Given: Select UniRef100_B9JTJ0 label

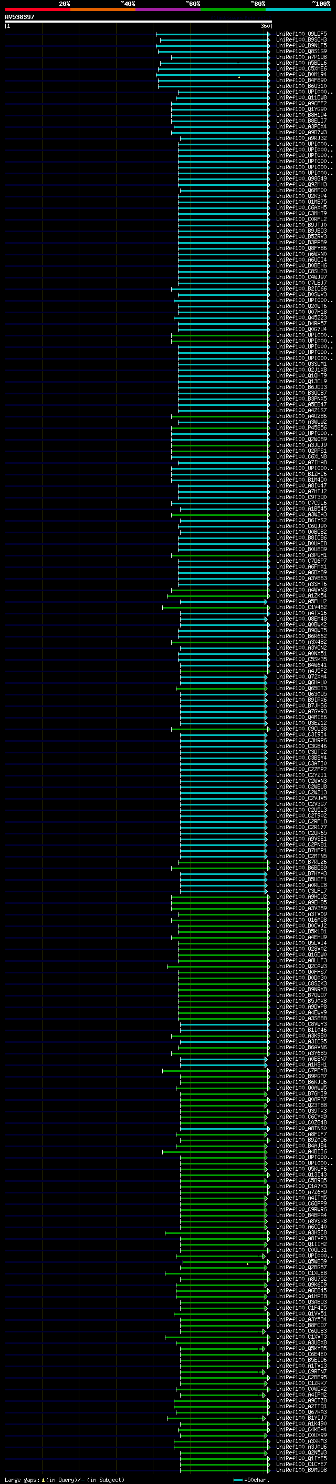Looking at the screenshot, I should pyautogui.click(x=301, y=225).
